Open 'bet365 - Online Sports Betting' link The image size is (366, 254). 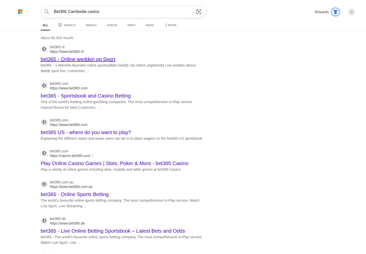point(75,194)
